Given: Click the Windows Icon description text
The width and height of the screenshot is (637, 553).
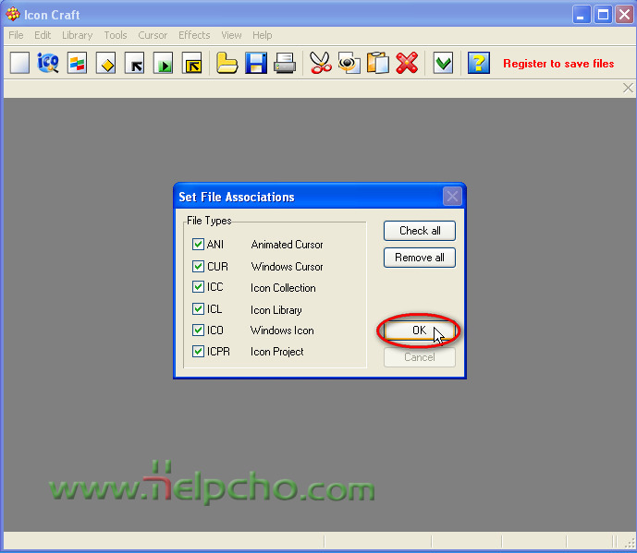Looking at the screenshot, I should [x=282, y=331].
